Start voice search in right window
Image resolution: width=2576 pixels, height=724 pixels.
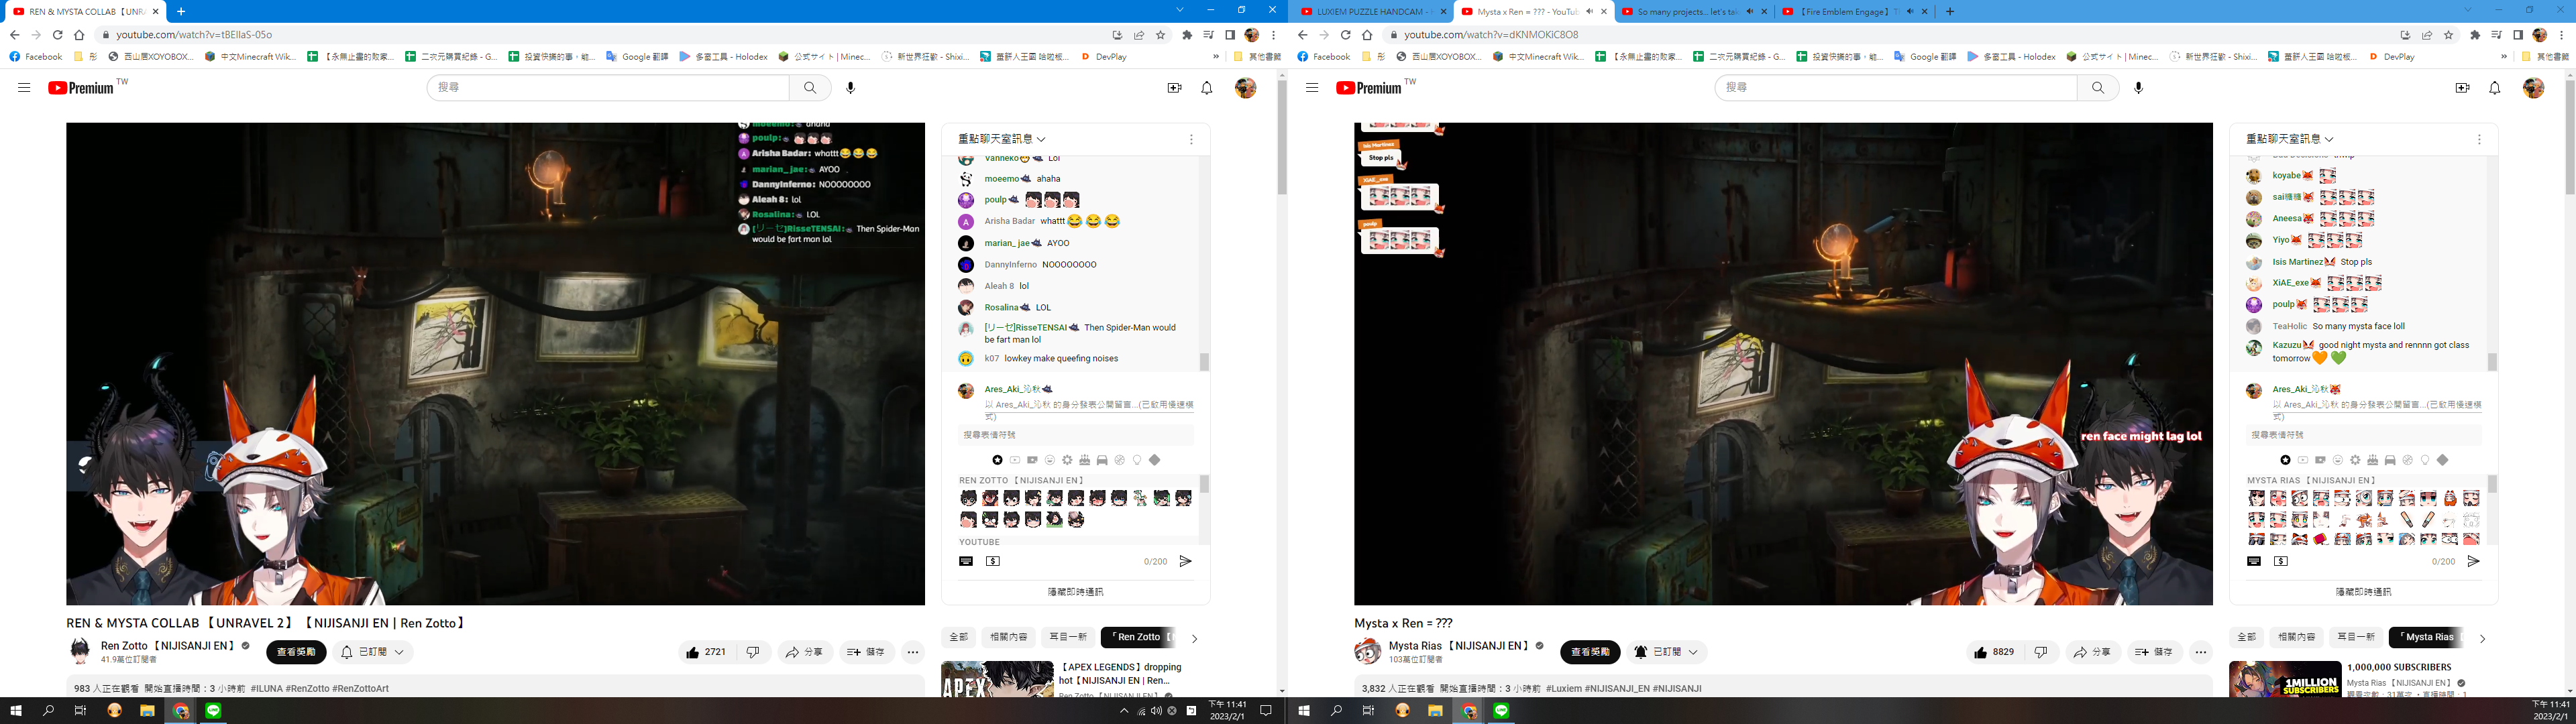[2139, 88]
